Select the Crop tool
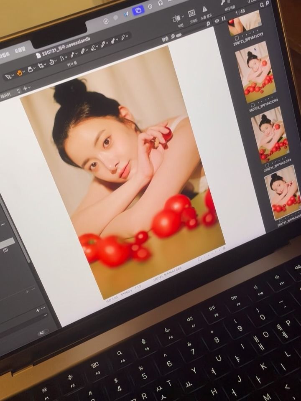 pyautogui.click(x=41, y=66)
